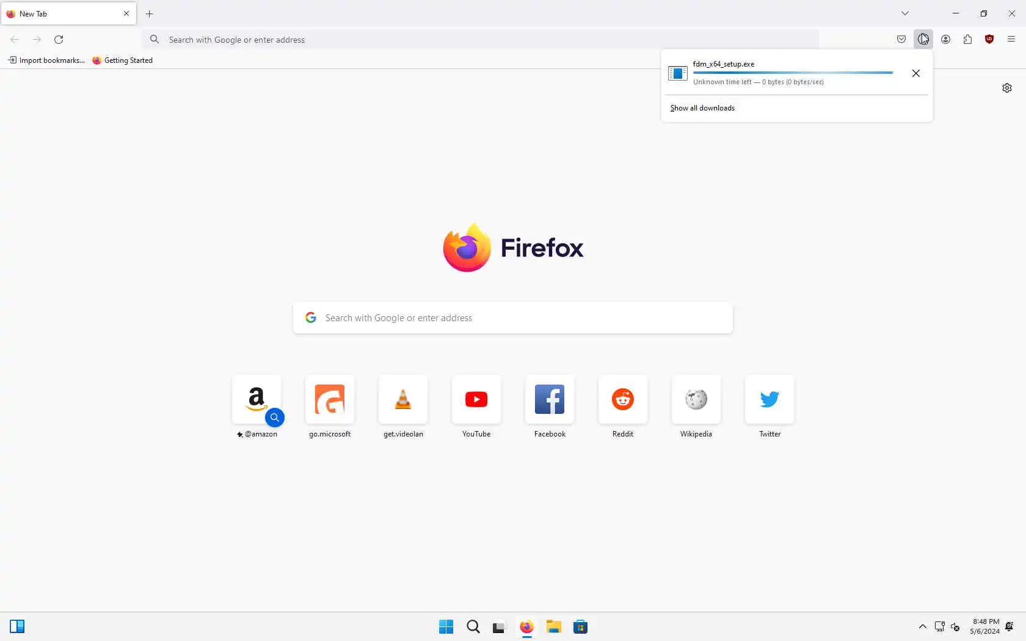Screen dimensions: 1026x641
Task: Click the magnifier icon in address bar
Action: [x=155, y=40]
